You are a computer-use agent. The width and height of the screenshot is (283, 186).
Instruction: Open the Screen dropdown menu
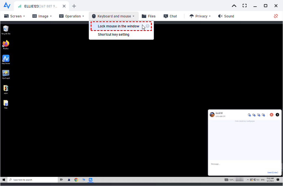[x=14, y=16]
